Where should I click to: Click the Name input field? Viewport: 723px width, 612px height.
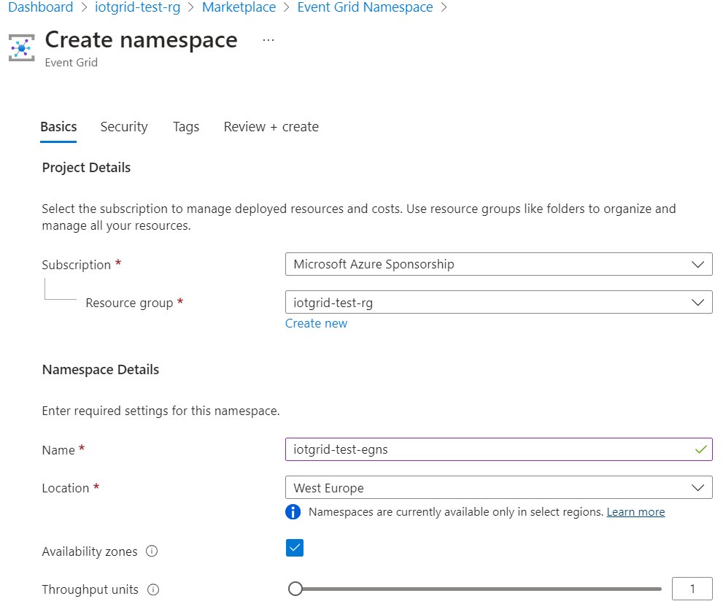(489, 450)
